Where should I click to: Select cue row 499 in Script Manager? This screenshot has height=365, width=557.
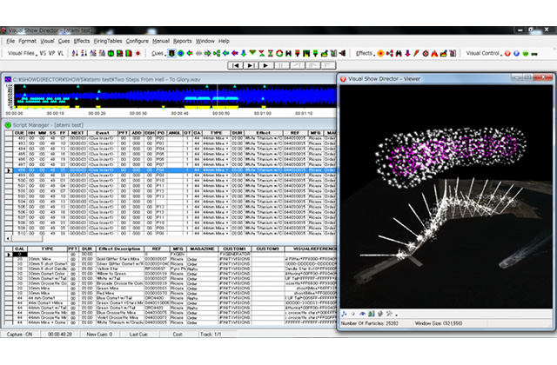pyautogui.click(x=171, y=176)
